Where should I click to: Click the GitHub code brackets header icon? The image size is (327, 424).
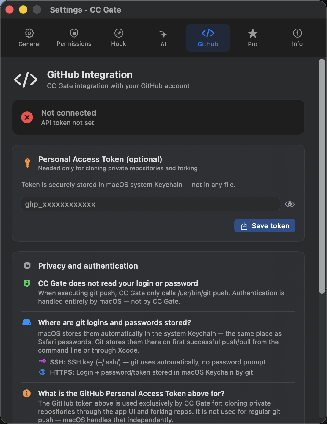coord(25,79)
